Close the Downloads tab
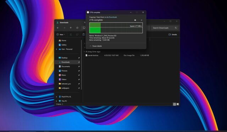227x132 pixels. coord(84,23)
